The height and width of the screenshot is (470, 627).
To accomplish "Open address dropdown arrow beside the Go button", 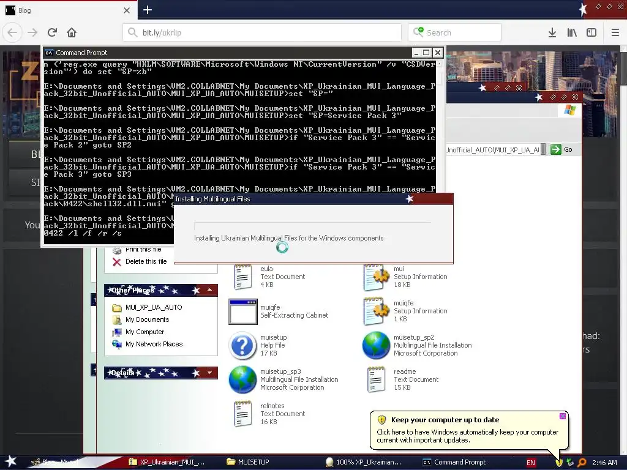I will pos(543,150).
